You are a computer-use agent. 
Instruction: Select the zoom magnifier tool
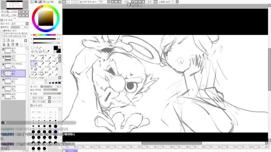[x=36, y=52]
